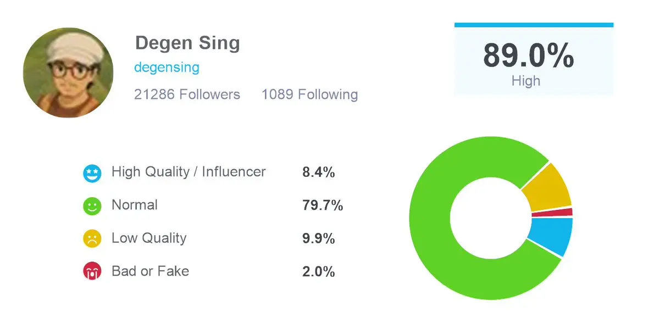Click the 8.4% Influencer percentage value
This screenshot has height=318, width=659.
click(318, 172)
